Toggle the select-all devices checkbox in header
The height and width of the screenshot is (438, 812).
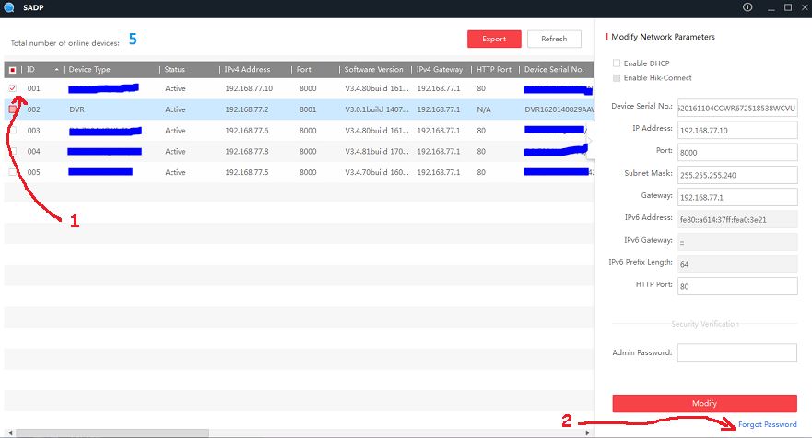(x=12, y=70)
